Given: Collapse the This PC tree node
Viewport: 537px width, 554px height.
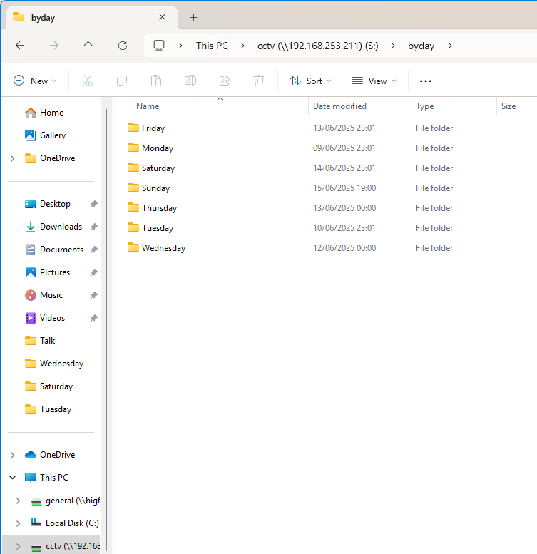Looking at the screenshot, I should pyautogui.click(x=13, y=478).
